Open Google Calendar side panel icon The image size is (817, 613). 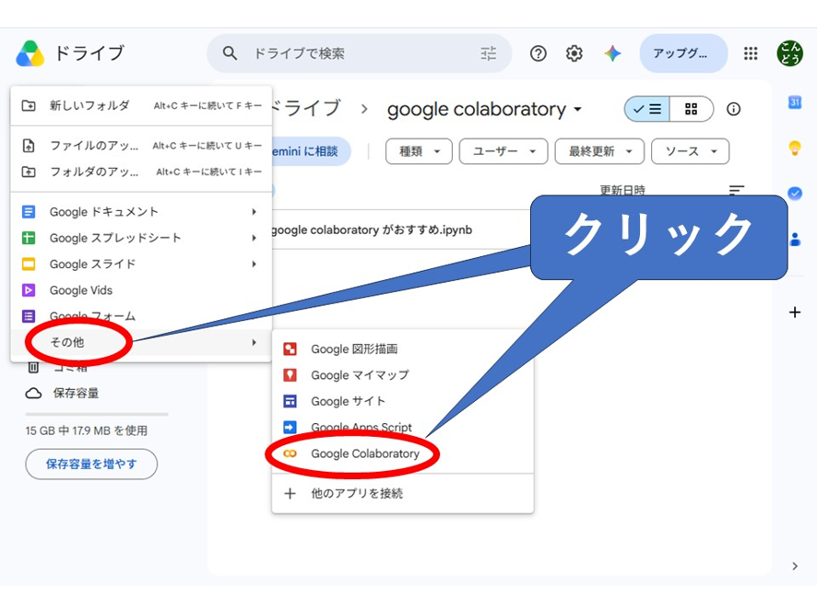point(795,102)
